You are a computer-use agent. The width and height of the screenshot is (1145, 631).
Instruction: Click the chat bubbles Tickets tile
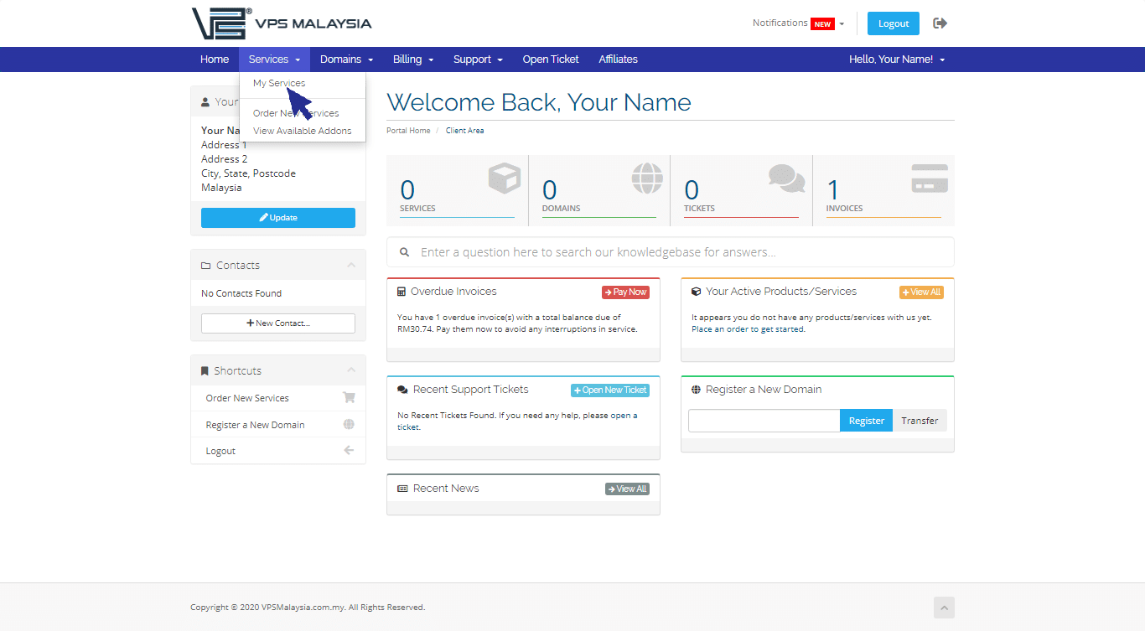[x=741, y=190]
